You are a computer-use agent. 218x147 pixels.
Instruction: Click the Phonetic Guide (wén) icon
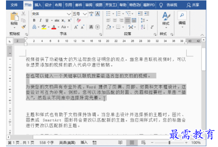point(91,14)
